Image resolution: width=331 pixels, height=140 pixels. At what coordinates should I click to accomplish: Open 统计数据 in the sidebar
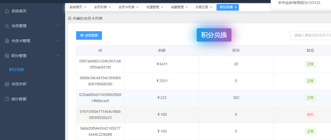click(33, 99)
